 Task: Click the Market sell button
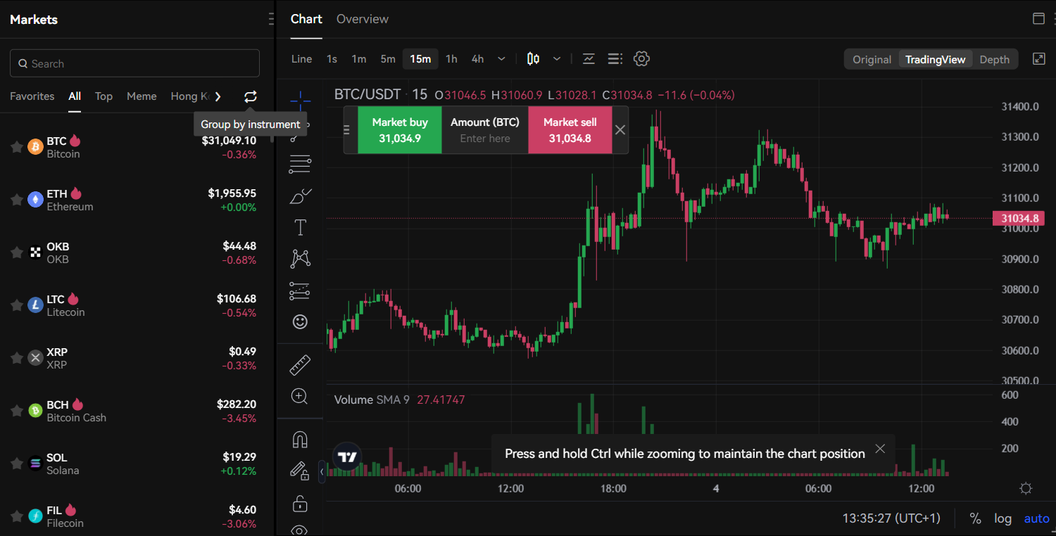570,130
